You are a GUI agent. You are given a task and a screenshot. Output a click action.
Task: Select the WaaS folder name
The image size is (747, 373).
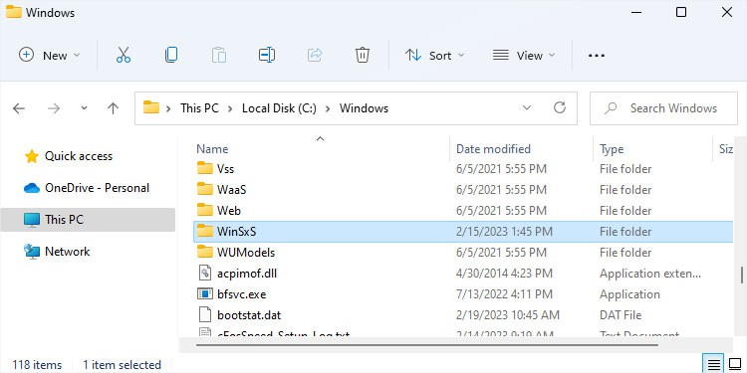pos(231,190)
